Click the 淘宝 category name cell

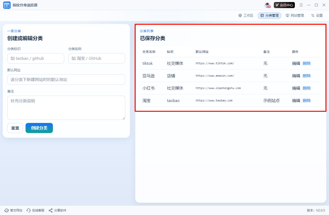pyautogui.click(x=147, y=100)
